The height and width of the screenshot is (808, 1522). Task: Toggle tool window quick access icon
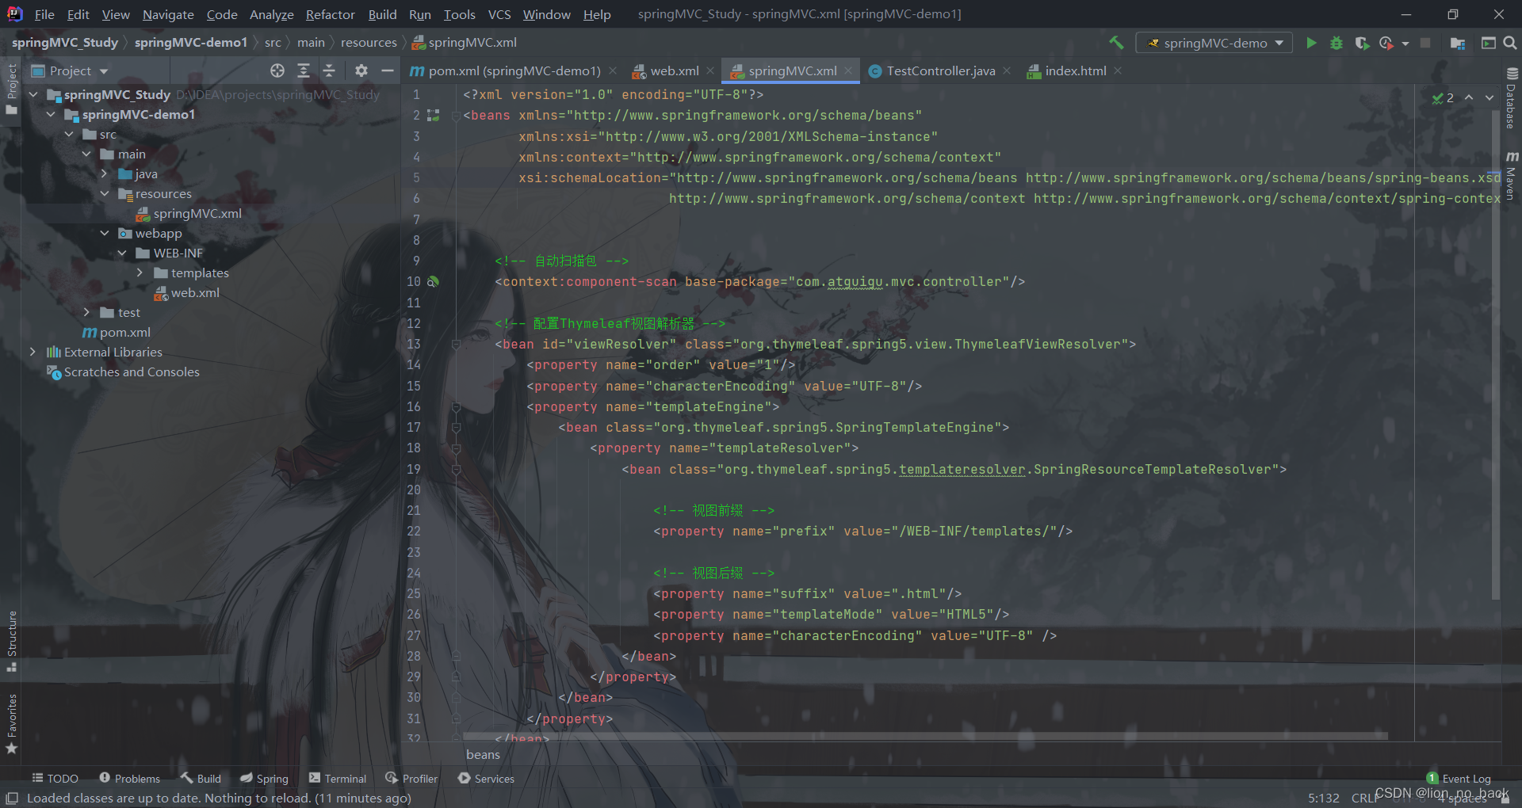point(11,798)
